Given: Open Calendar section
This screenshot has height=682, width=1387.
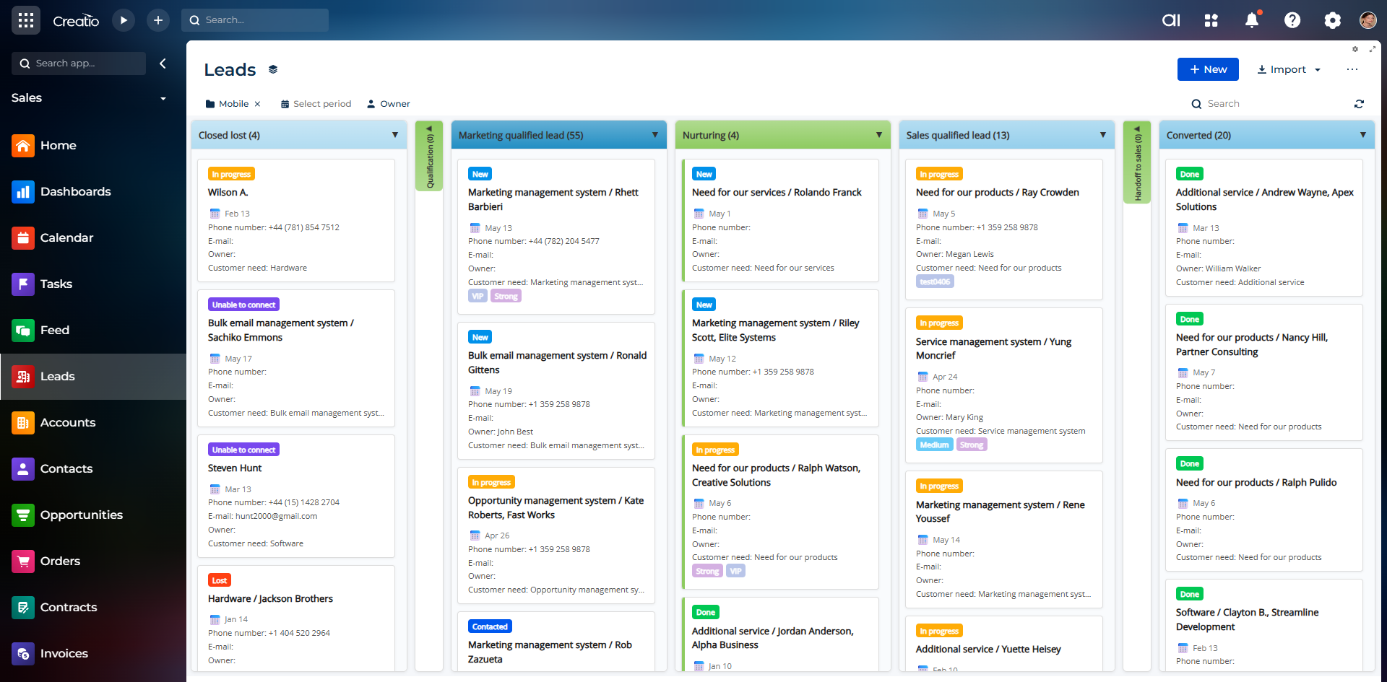Looking at the screenshot, I should [x=93, y=238].
